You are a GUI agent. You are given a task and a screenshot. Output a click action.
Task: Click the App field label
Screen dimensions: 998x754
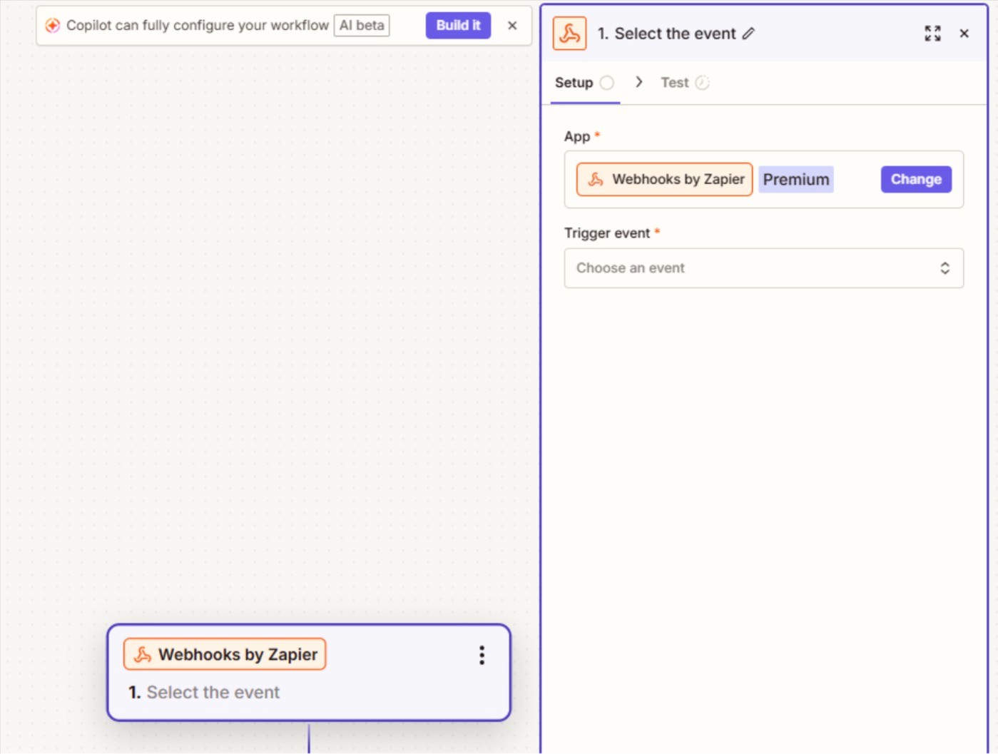[x=577, y=136]
